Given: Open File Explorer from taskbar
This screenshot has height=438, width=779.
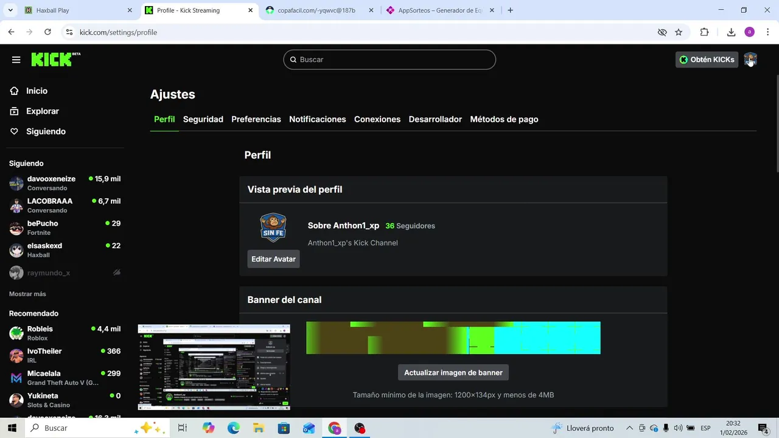Looking at the screenshot, I should (x=259, y=428).
